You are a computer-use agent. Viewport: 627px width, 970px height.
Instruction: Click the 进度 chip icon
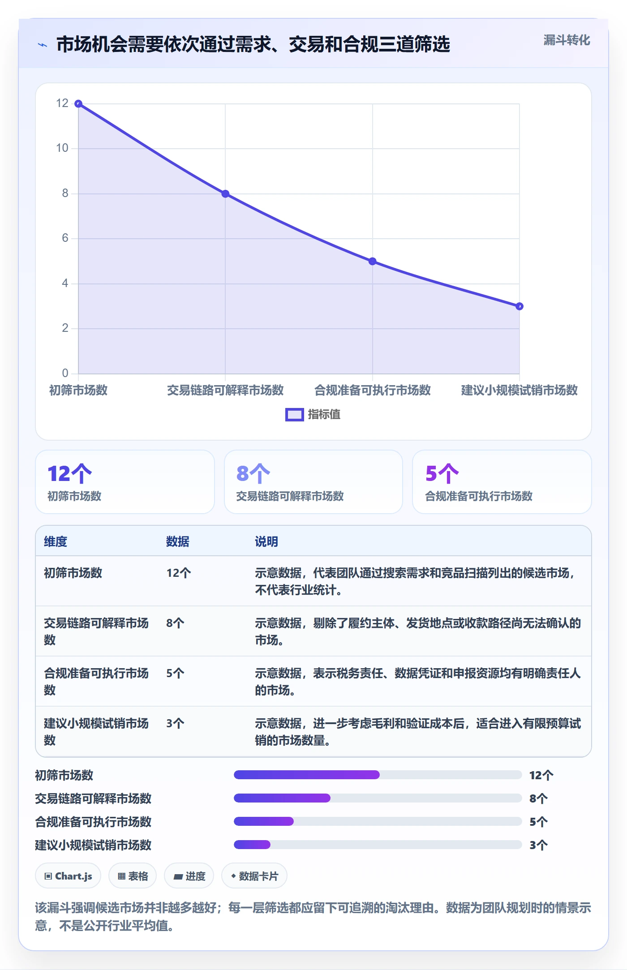[x=178, y=877]
